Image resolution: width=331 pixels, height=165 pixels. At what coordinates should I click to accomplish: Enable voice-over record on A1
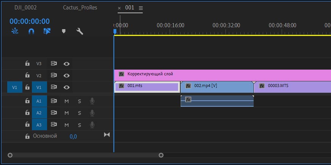(x=92, y=101)
